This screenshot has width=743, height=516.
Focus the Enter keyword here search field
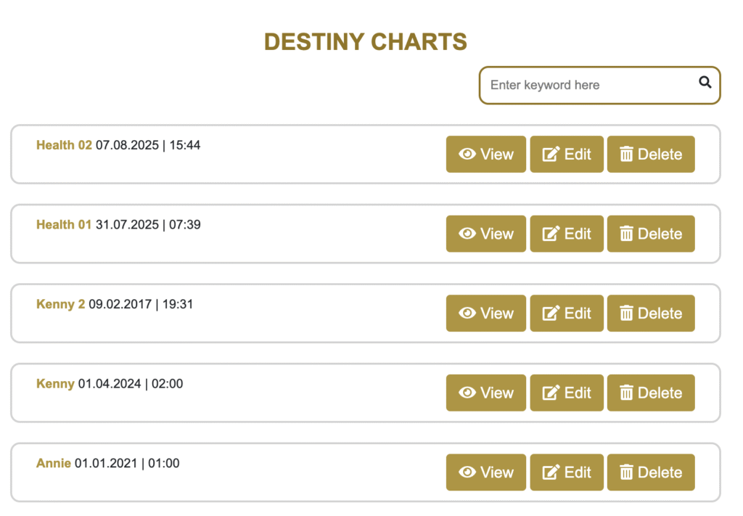click(588, 85)
